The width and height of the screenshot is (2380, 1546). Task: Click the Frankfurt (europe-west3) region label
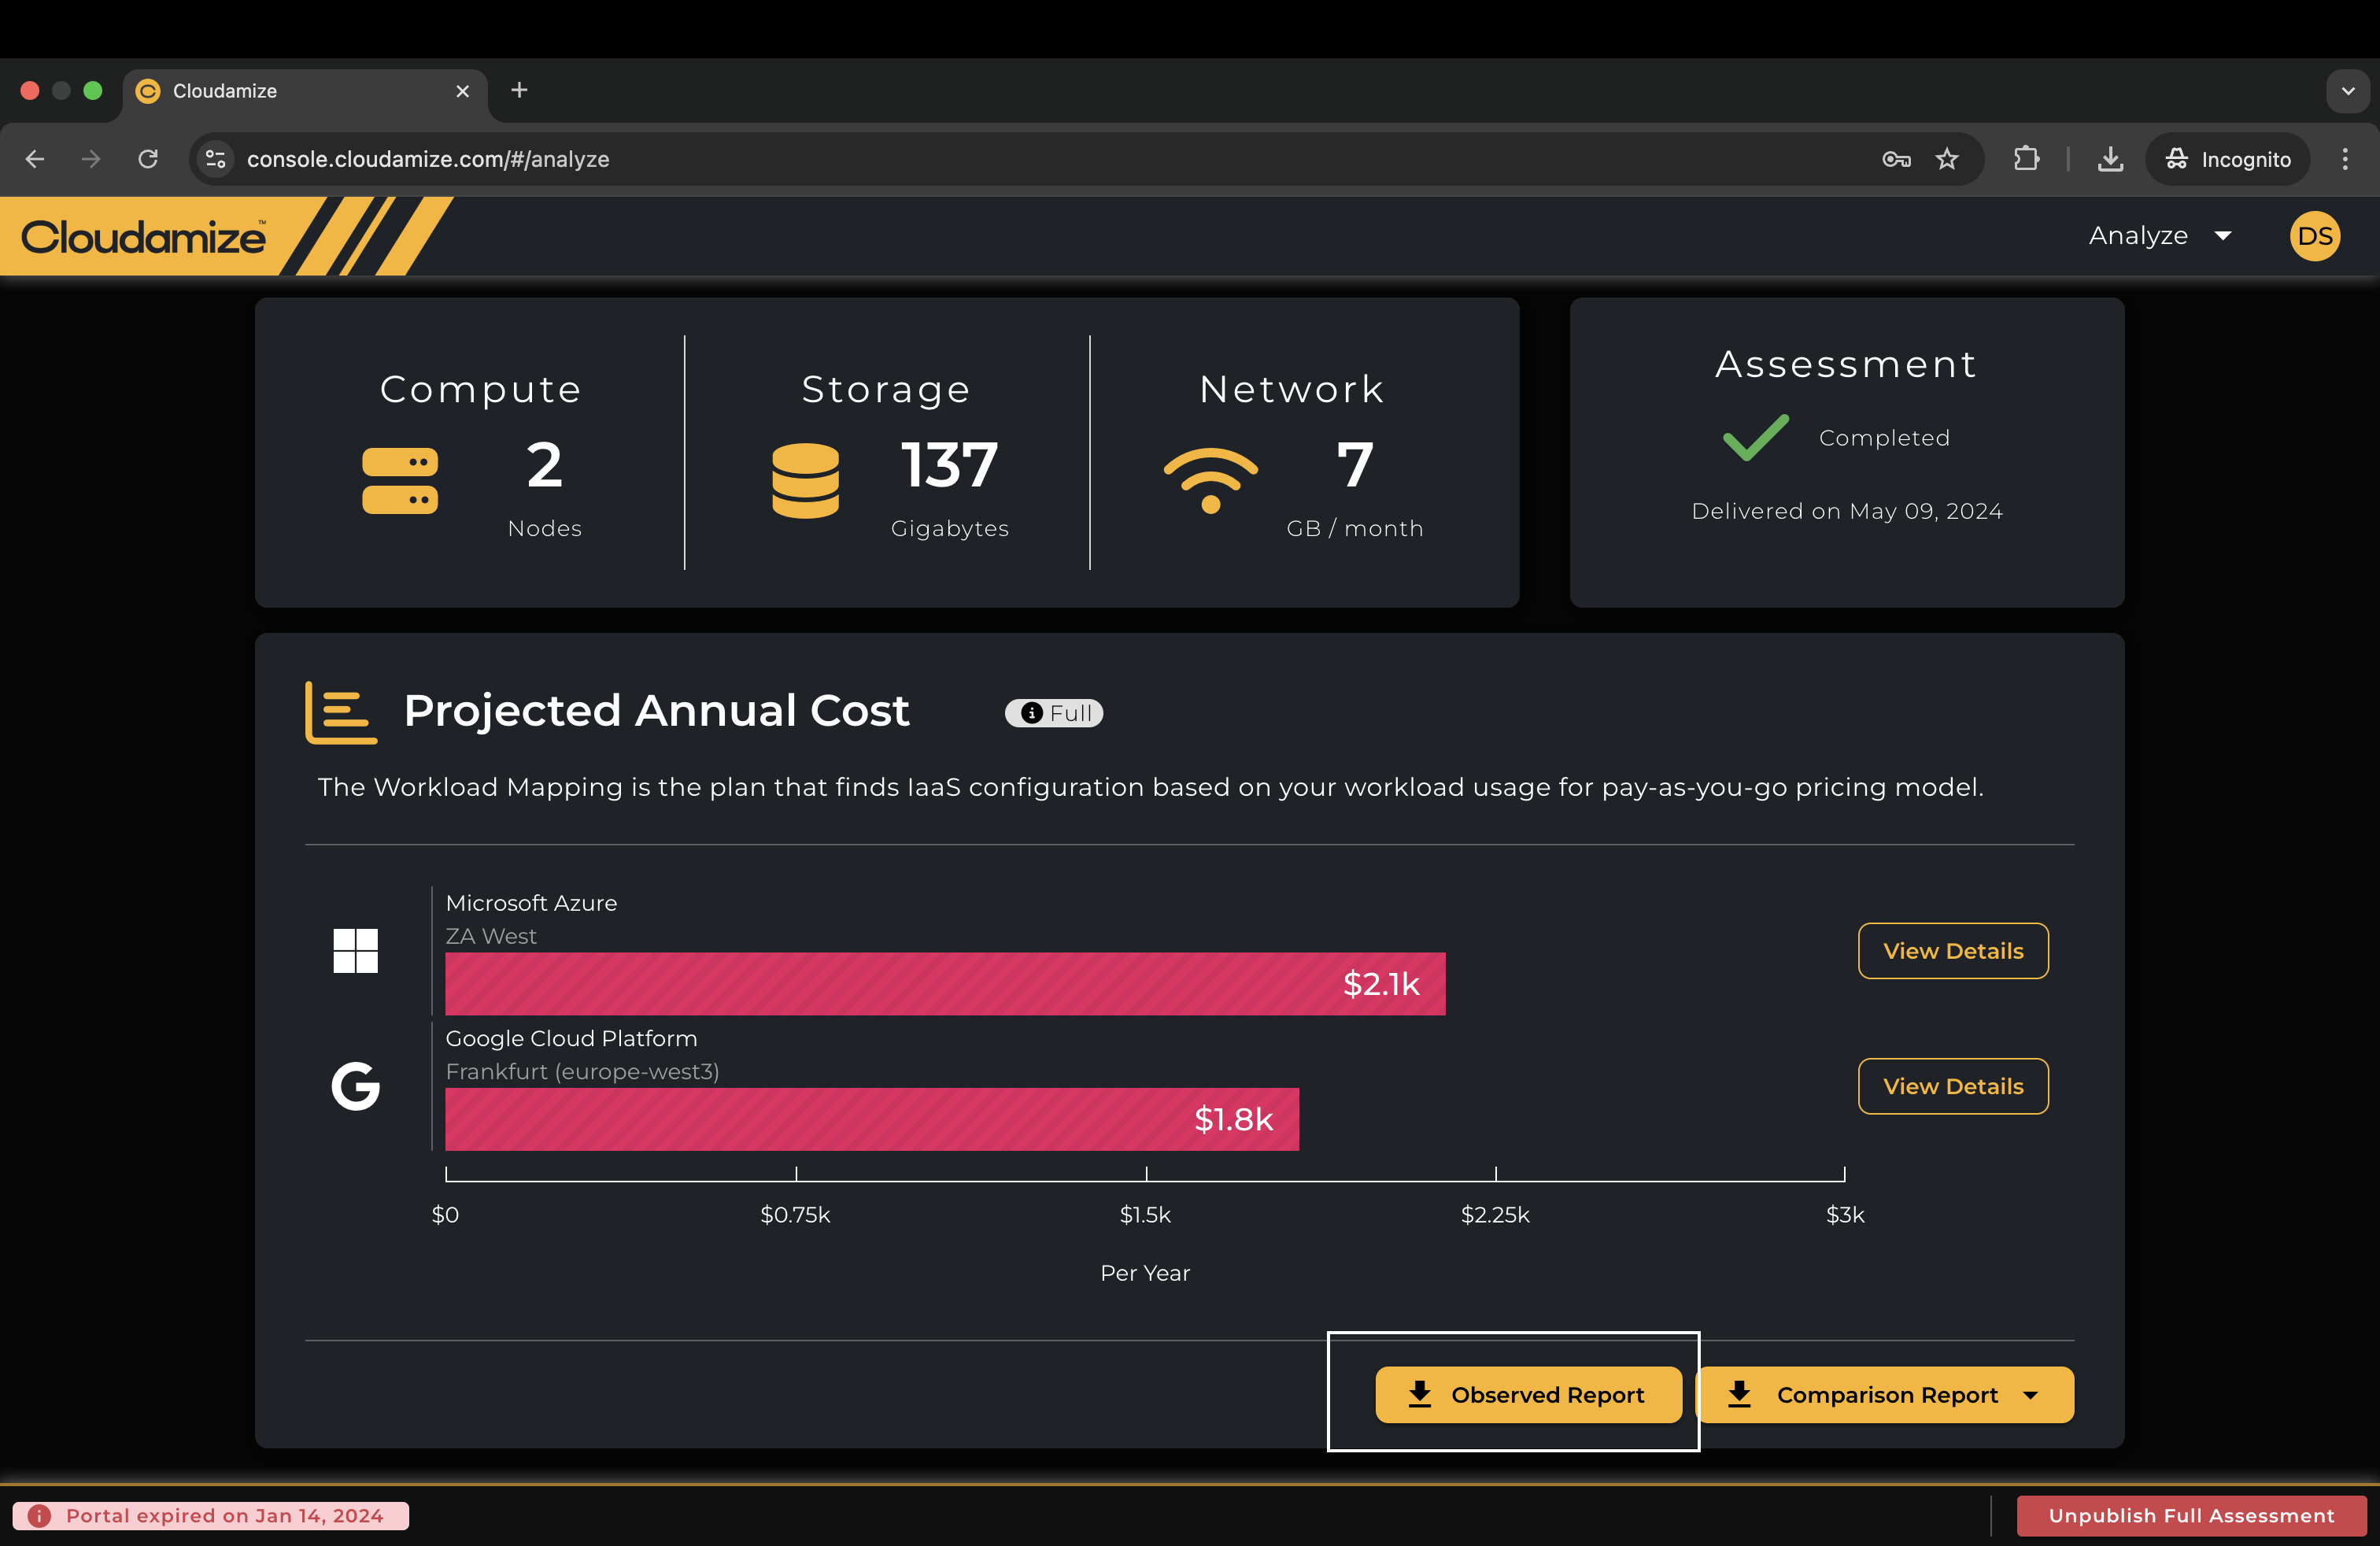click(x=582, y=1072)
